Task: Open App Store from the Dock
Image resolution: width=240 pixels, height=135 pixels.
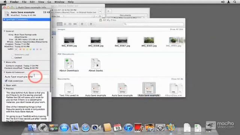Action: pyautogui.click(x=64, y=127)
